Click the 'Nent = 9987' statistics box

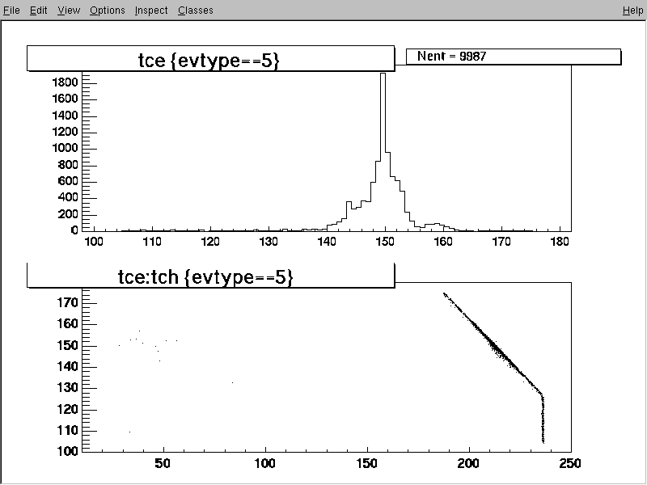point(514,57)
